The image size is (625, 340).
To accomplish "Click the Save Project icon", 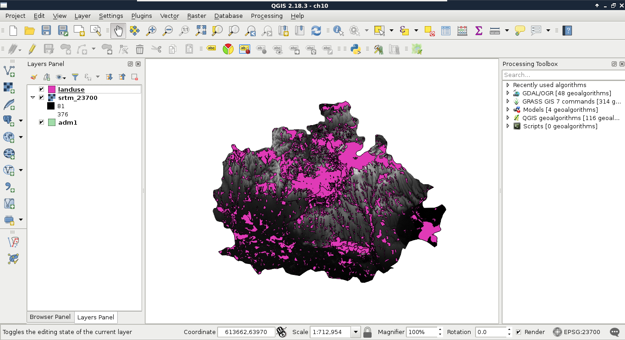I will (46, 31).
